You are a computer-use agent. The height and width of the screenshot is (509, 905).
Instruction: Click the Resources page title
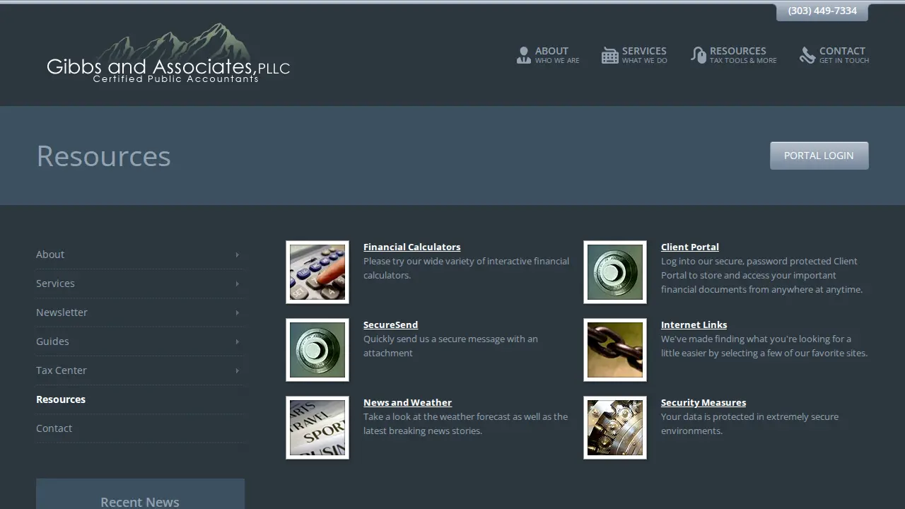(x=103, y=156)
